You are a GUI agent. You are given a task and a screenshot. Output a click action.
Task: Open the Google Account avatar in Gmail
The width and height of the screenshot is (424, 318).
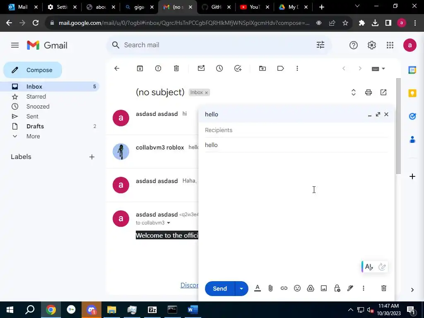click(410, 45)
